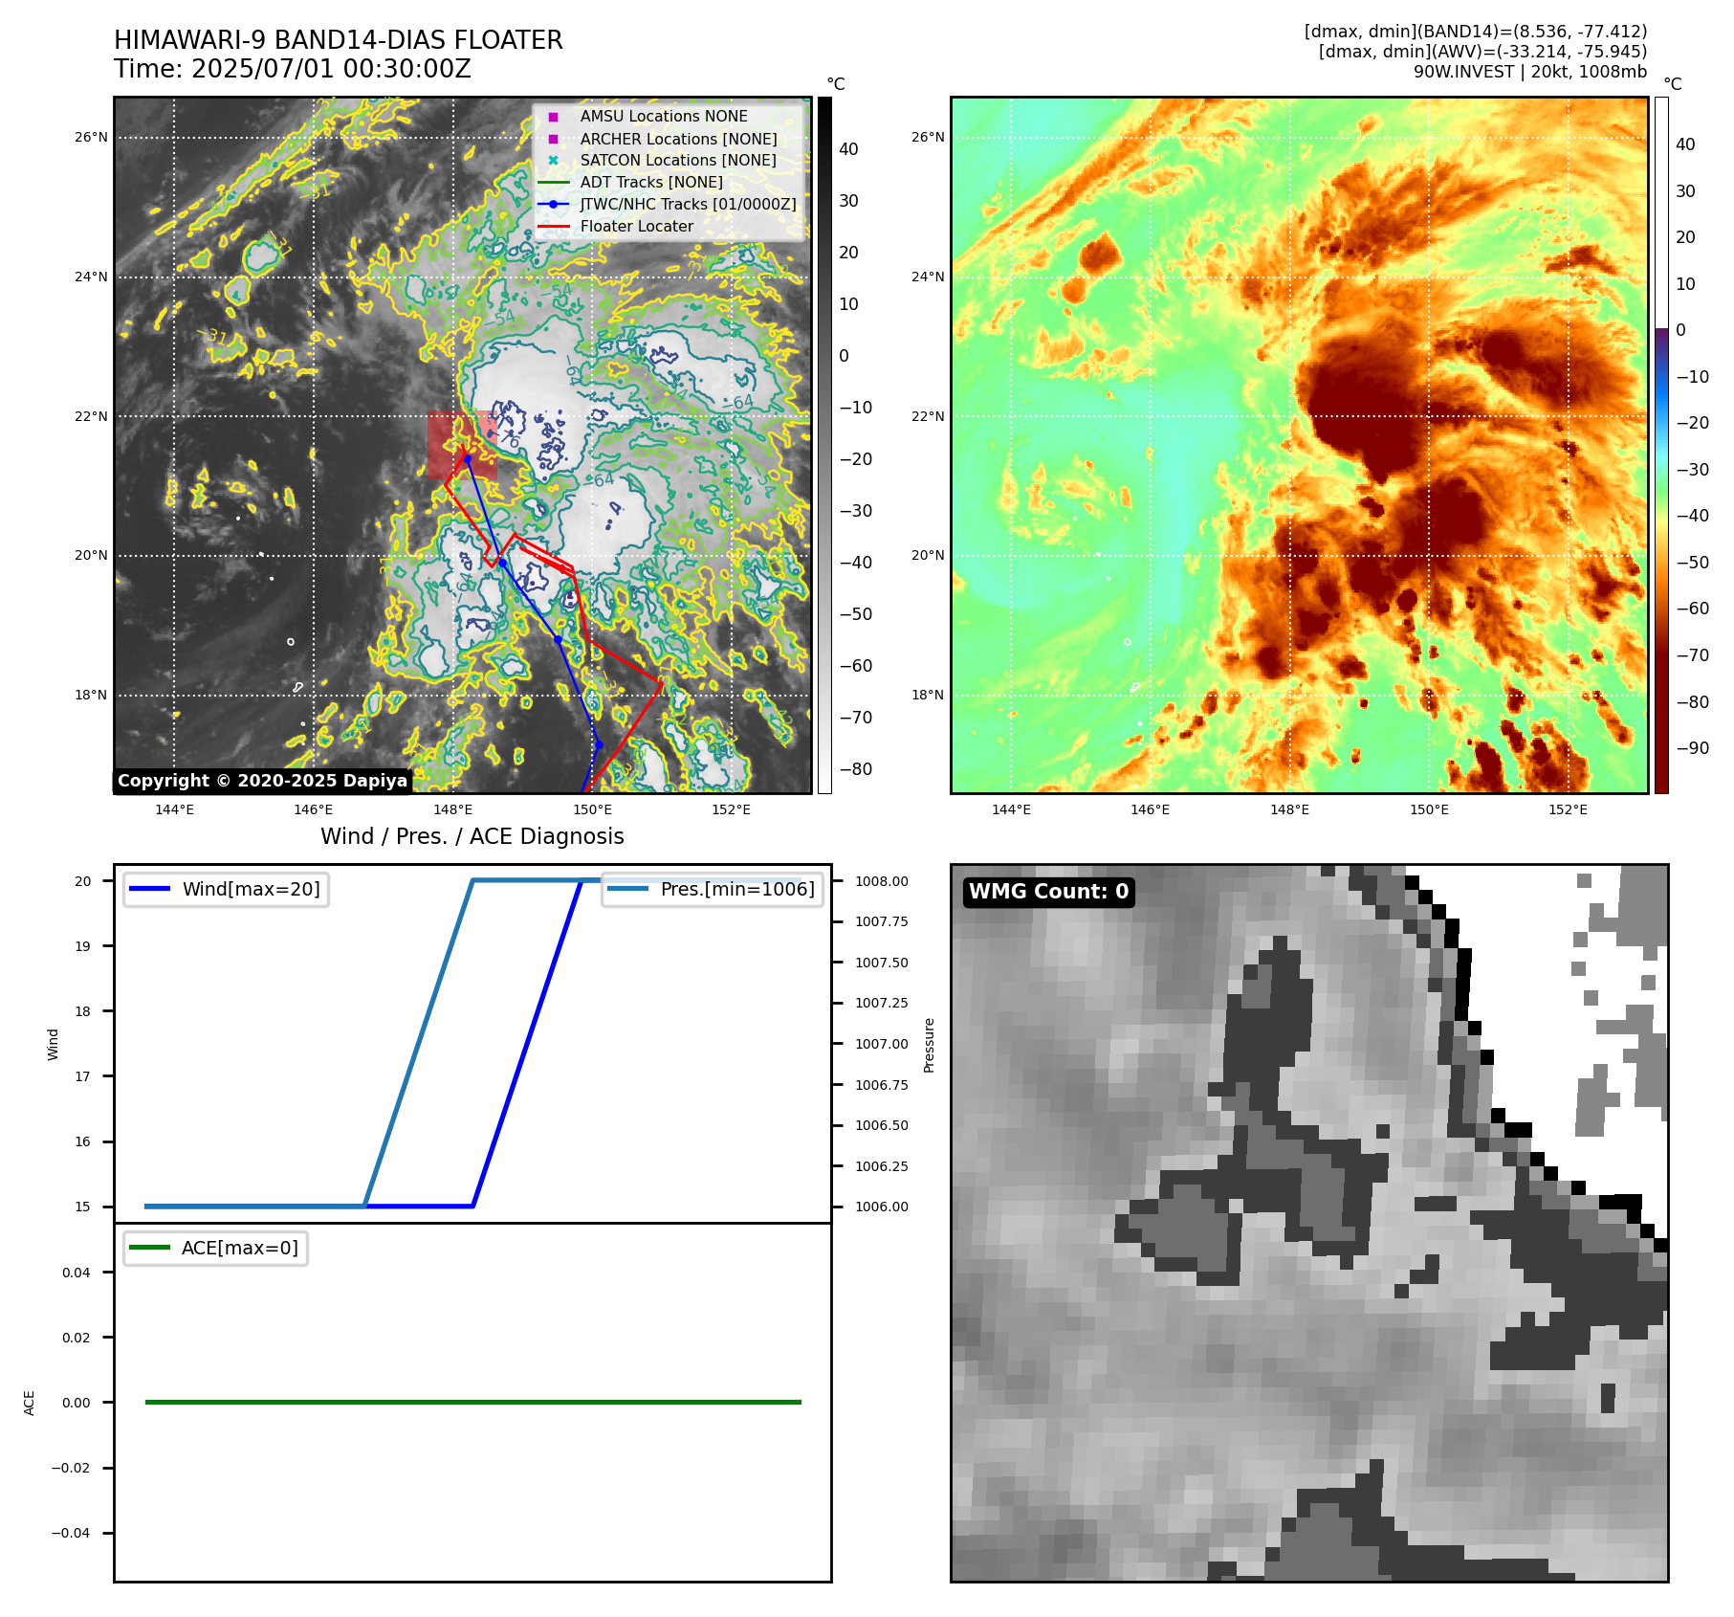Viewport: 1734px width, 1617px height.
Task: Click the 148°E label under the left map
Action: (x=453, y=809)
